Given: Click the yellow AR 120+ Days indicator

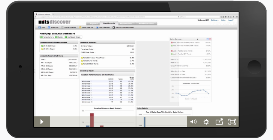Looking at the screenshot, I should coord(42,49).
